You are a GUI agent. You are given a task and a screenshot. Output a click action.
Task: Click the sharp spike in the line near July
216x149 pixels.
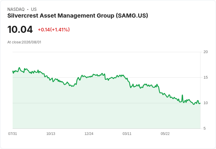pos(182,95)
